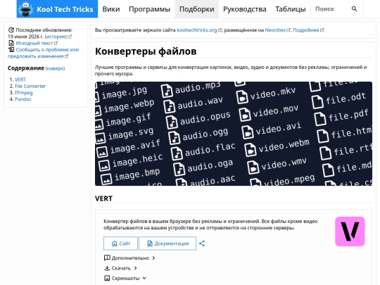
Task: Click into the Поиск search field
Action: click(x=331, y=9)
